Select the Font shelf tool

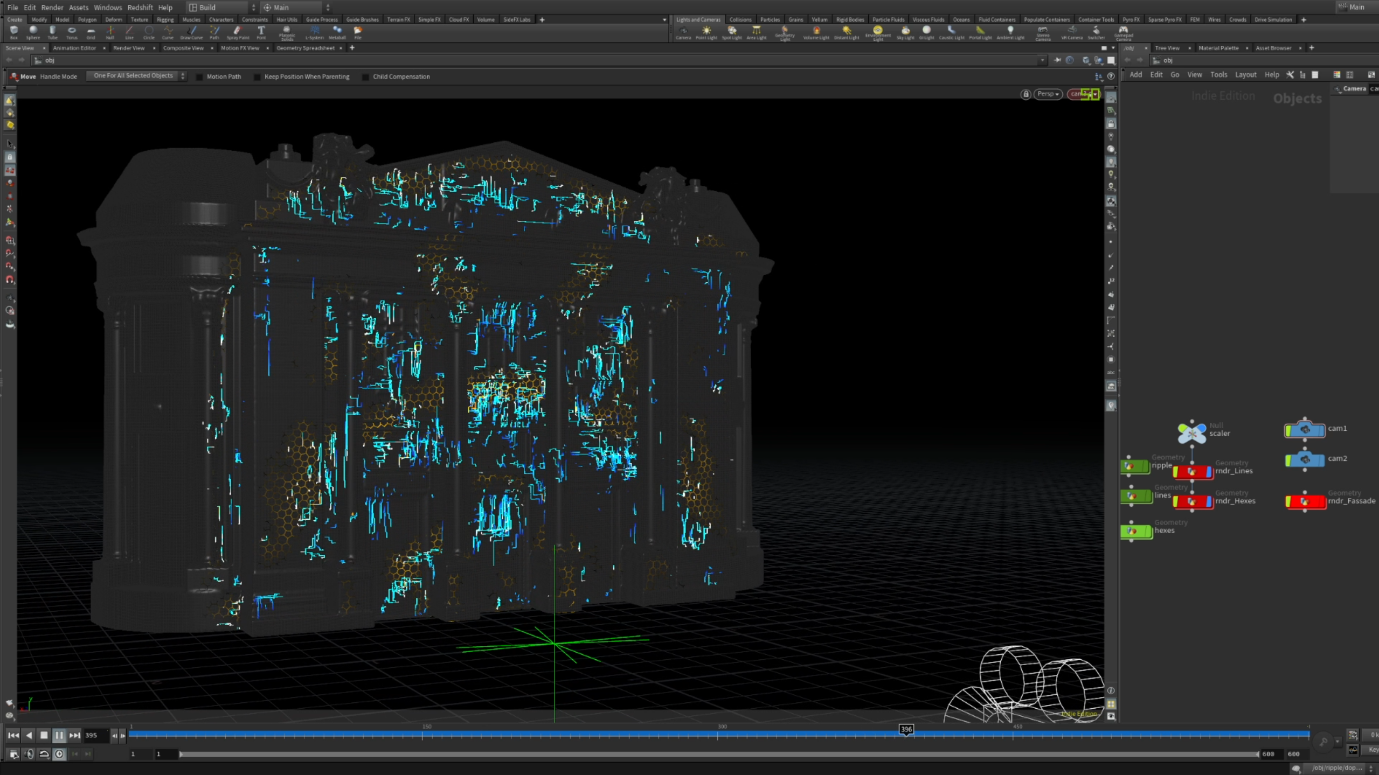pos(261,32)
